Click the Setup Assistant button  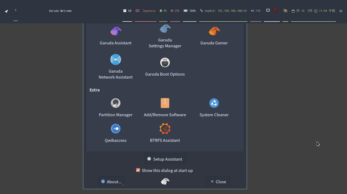pyautogui.click(x=165, y=159)
